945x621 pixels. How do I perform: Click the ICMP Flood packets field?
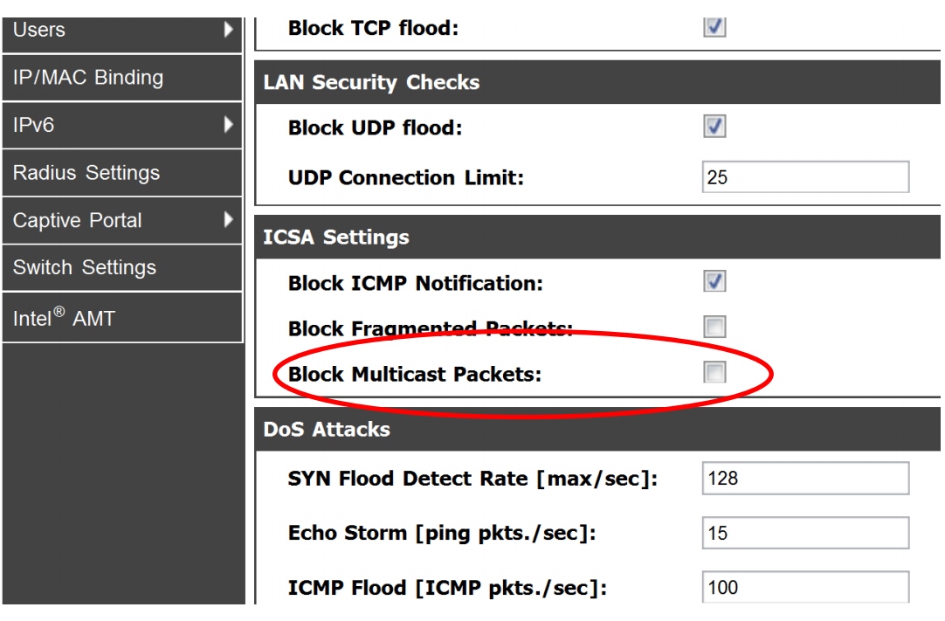pyautogui.click(x=804, y=586)
